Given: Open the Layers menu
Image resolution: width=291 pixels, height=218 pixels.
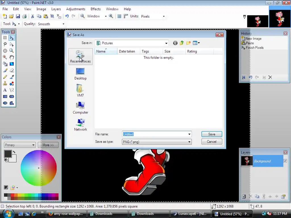Looking at the screenshot, I should (56, 9).
